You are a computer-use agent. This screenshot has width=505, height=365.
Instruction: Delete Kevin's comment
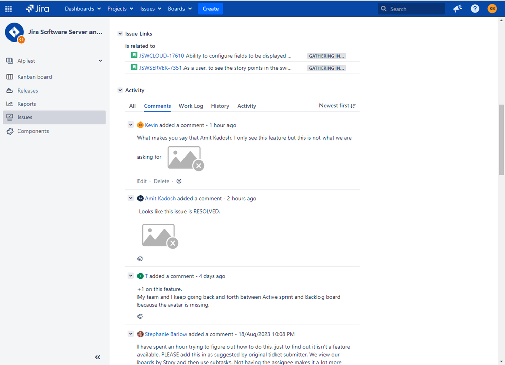pos(161,181)
